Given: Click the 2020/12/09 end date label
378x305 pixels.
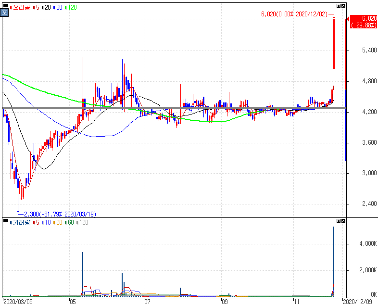Looking at the screenshot, I should tap(357, 302).
